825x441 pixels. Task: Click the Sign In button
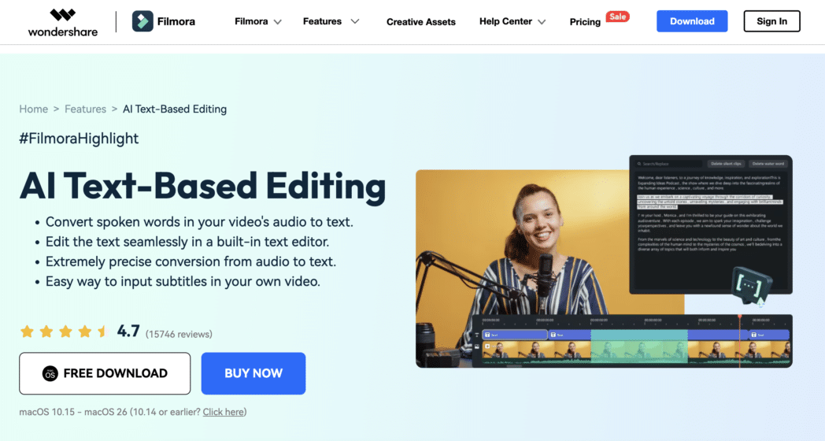[771, 21]
